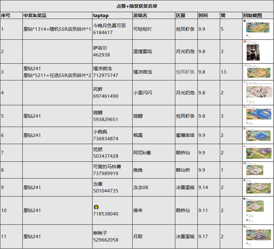Open reply screenshot thumbnail in row 1
Image resolution: width=274 pixels, height=249 pixels.
click(257, 29)
